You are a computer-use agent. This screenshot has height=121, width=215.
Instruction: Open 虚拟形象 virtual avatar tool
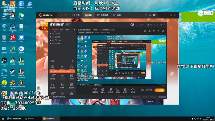point(52,86)
